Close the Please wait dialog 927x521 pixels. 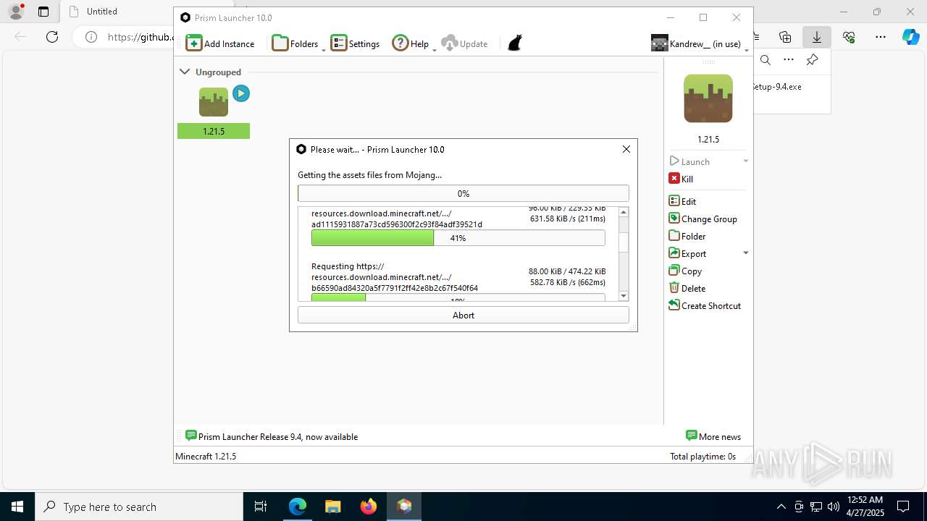point(626,149)
